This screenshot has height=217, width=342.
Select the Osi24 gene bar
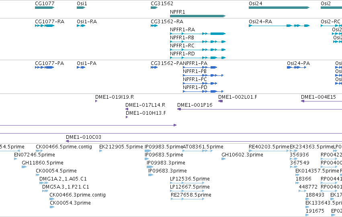(x=279, y=8)
